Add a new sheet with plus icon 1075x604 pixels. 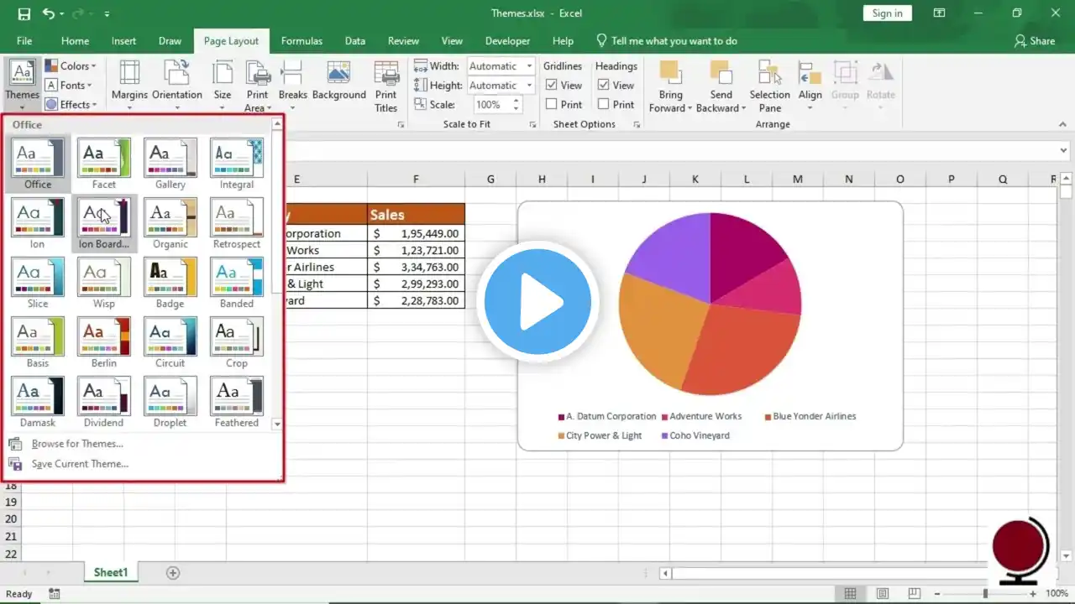click(x=173, y=573)
